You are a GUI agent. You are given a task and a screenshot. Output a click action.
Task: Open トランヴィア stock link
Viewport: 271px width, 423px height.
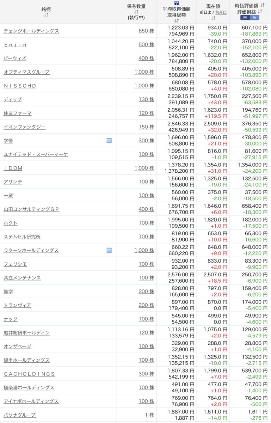click(17, 305)
